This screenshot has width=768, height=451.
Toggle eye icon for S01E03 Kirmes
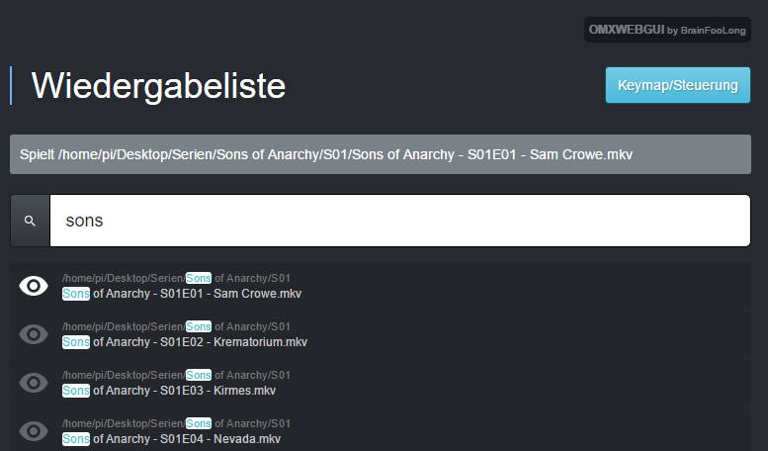(34, 382)
